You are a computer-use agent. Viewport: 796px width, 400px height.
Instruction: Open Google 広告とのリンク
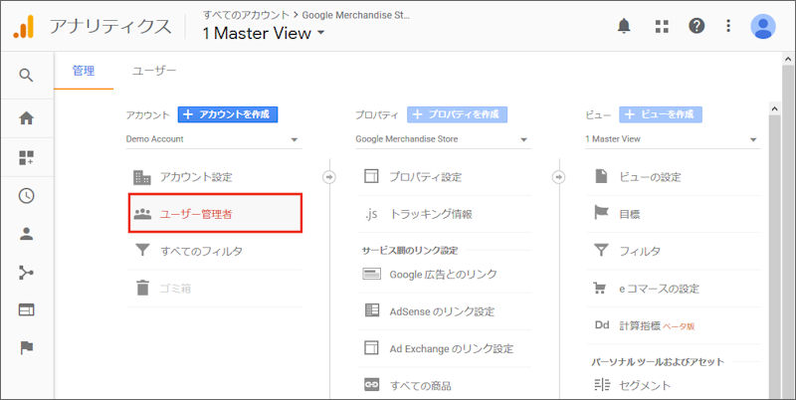pos(445,274)
